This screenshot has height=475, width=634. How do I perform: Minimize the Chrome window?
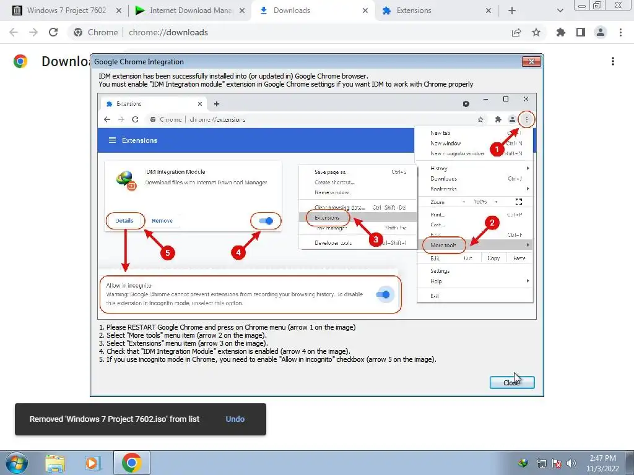(x=582, y=6)
